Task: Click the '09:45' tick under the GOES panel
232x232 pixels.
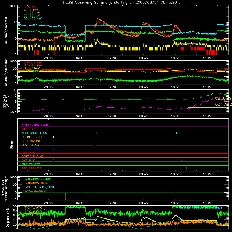Action: click(x=143, y=116)
